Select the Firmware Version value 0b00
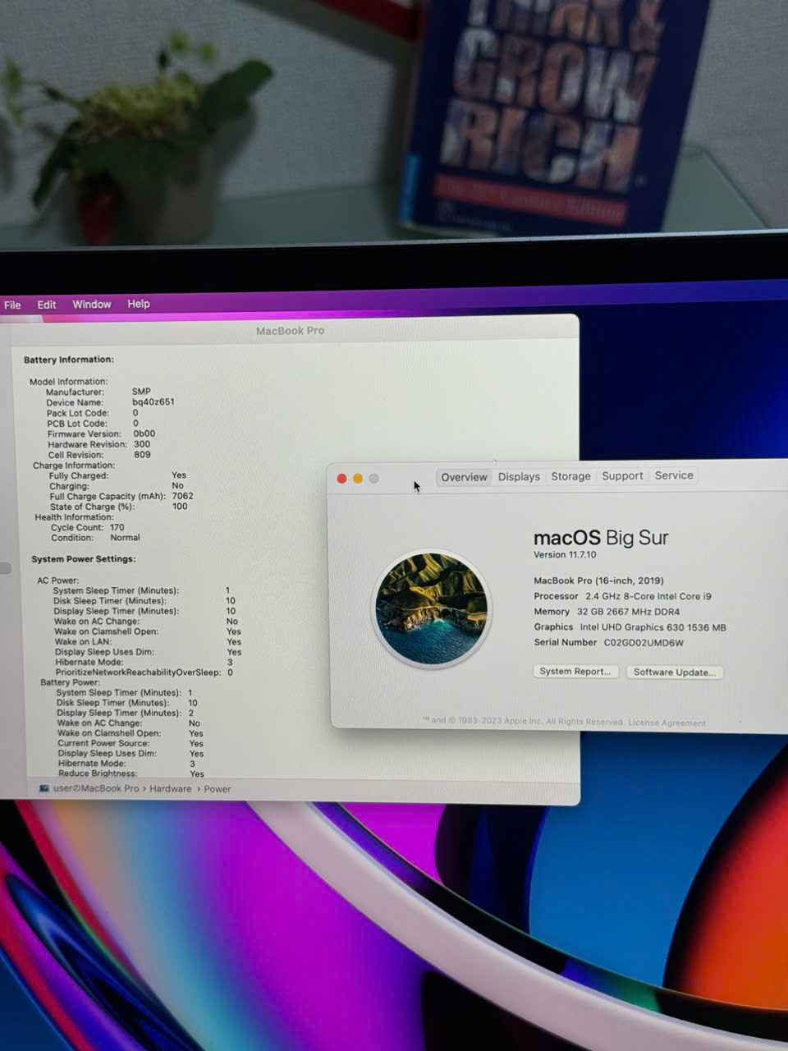Screen dimensions: 788x1051 tap(144, 434)
